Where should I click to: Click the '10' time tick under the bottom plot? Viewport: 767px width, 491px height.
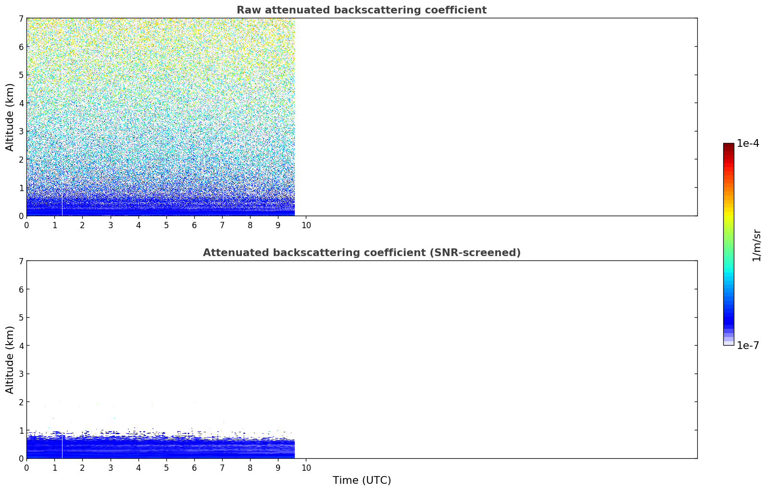(306, 468)
